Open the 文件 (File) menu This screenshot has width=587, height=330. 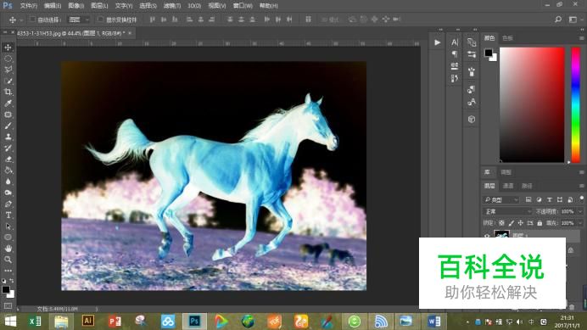[x=29, y=6]
